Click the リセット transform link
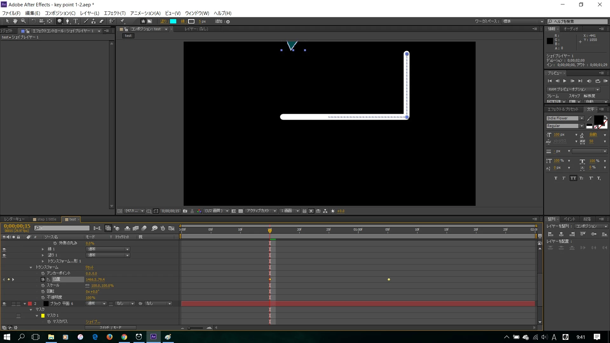Image resolution: width=610 pixels, height=343 pixels. pyautogui.click(x=89, y=267)
